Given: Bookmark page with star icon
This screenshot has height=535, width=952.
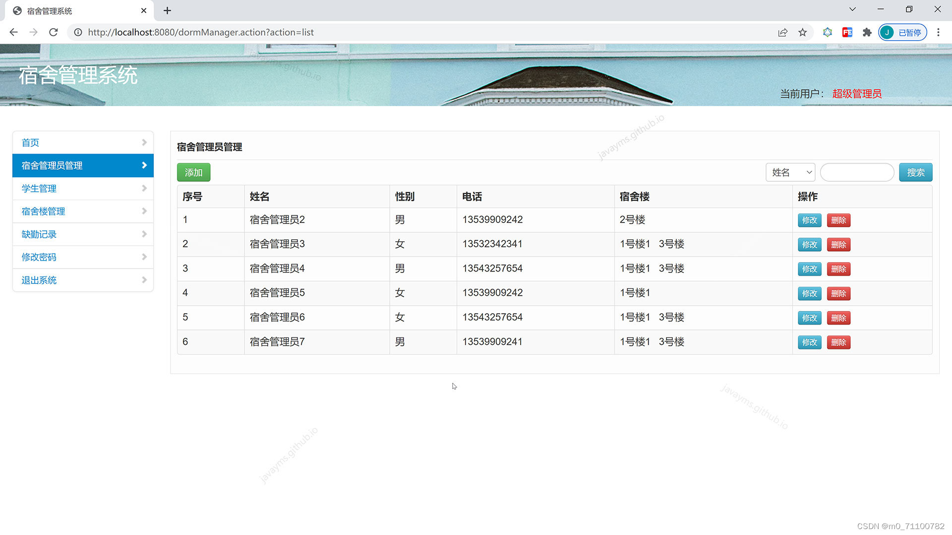Looking at the screenshot, I should [x=802, y=32].
